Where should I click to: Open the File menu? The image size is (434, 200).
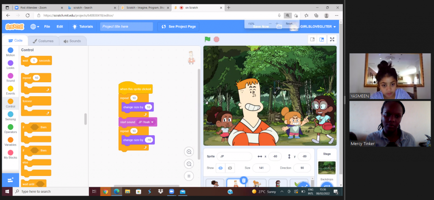47,27
